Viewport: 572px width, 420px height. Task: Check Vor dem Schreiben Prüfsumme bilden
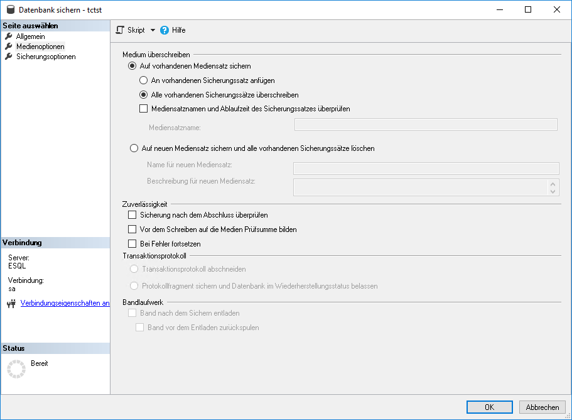click(132, 229)
